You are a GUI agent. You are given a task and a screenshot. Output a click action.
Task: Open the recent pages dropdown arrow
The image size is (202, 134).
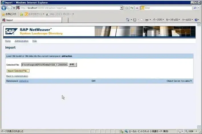point(14,8)
